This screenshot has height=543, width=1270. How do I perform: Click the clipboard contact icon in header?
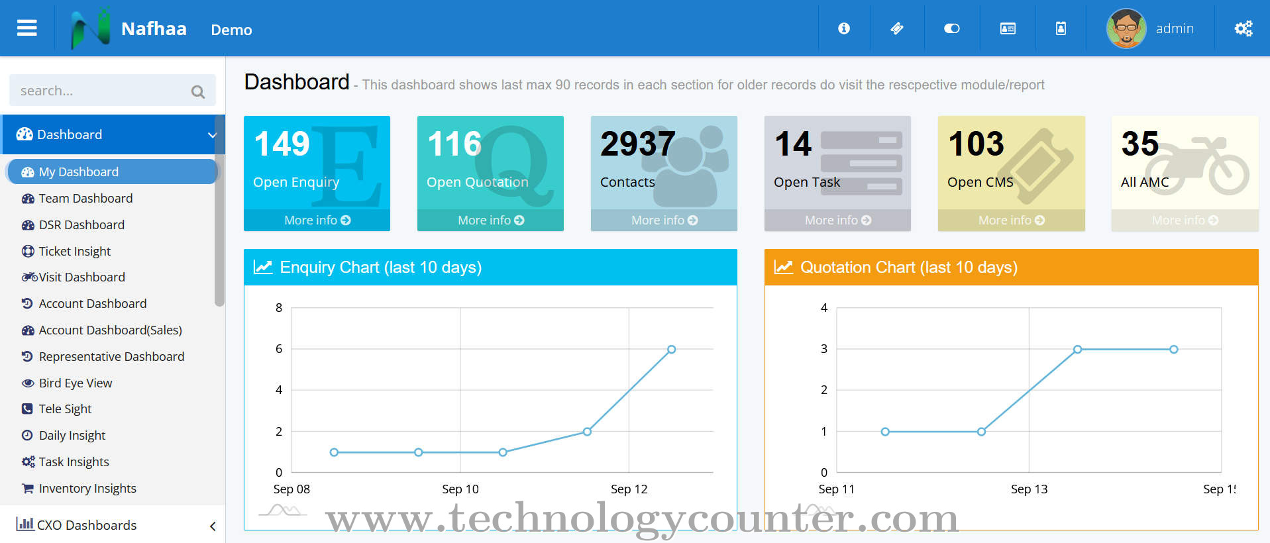1061,28
